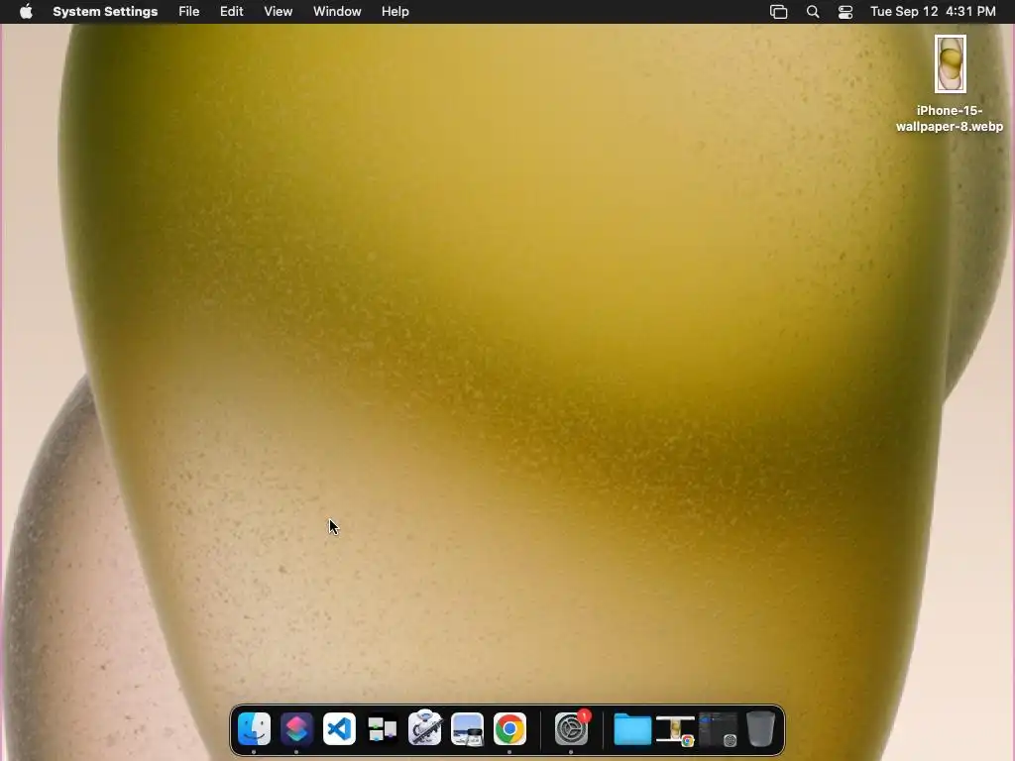Open the Help menu
The image size is (1015, 761).
click(395, 12)
